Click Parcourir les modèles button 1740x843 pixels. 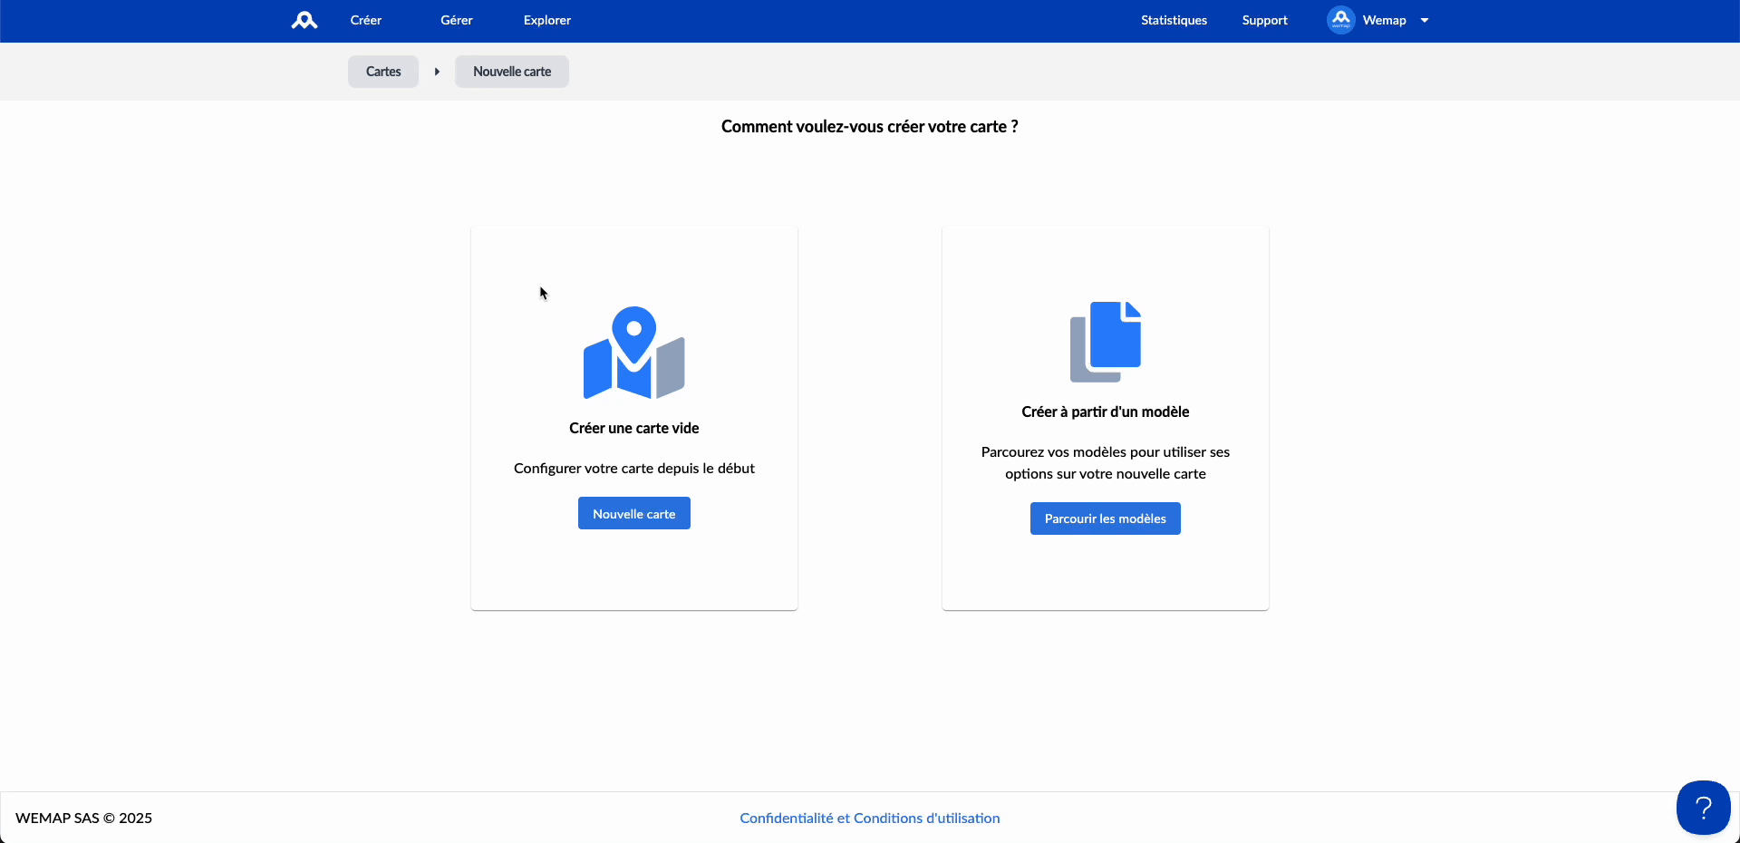click(1106, 518)
